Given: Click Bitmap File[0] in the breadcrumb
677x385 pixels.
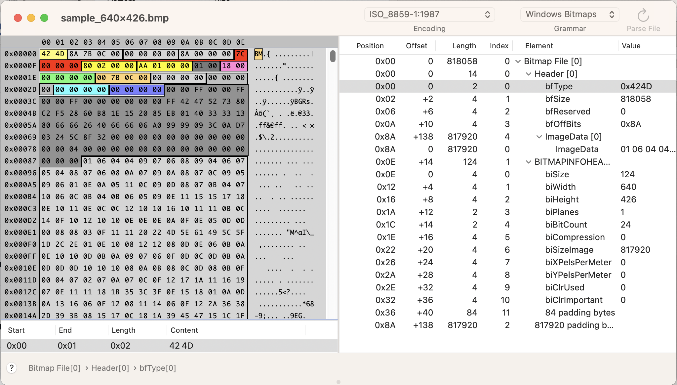Looking at the screenshot, I should click(x=54, y=368).
